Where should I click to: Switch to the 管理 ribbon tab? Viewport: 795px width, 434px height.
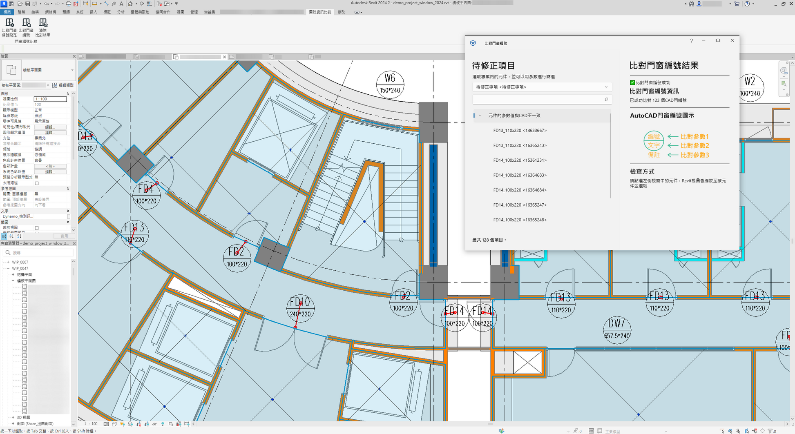194,12
